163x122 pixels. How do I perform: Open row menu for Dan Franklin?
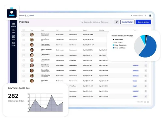tap(146, 81)
